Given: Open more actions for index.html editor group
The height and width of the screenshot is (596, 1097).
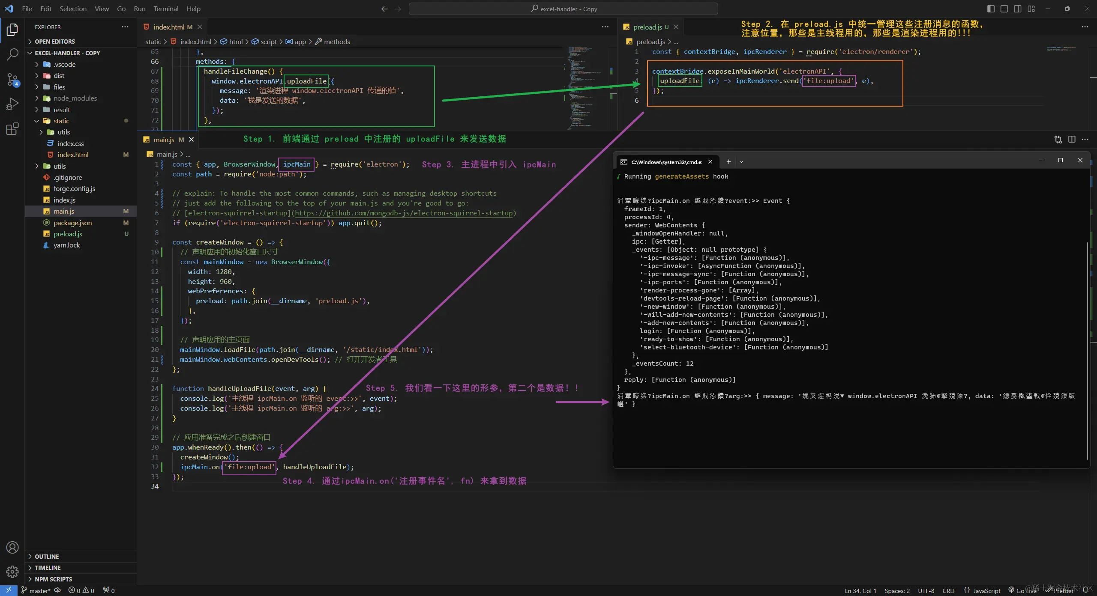Looking at the screenshot, I should (605, 27).
